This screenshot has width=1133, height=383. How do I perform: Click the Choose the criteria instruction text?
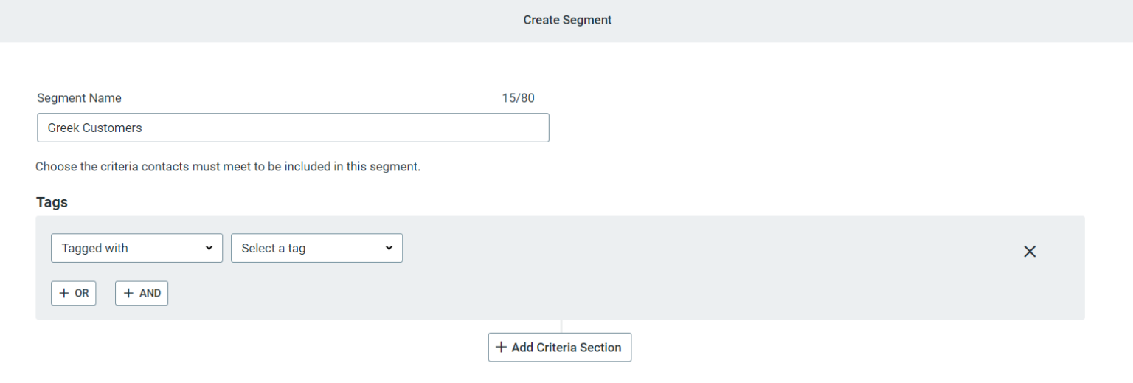click(x=228, y=167)
